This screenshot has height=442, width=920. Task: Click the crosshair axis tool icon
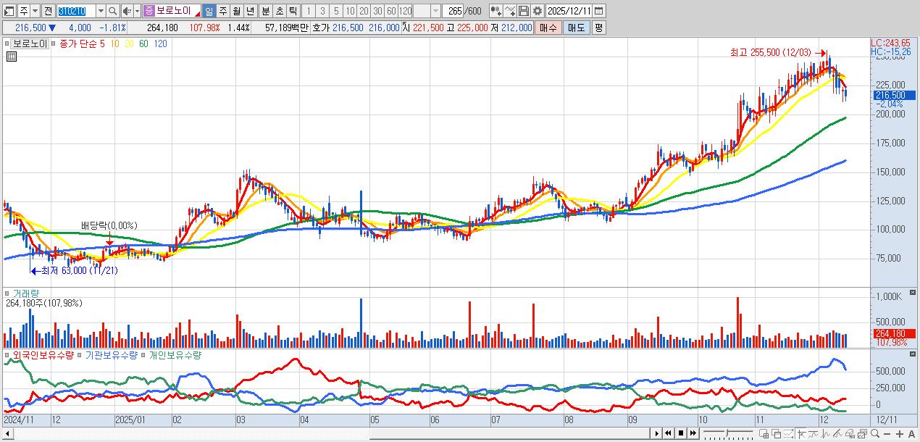coord(801,434)
